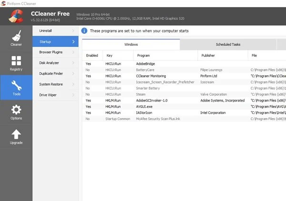This screenshot has height=201, width=286.
Task: Open Drive Wiper tool
Action: click(x=55, y=95)
